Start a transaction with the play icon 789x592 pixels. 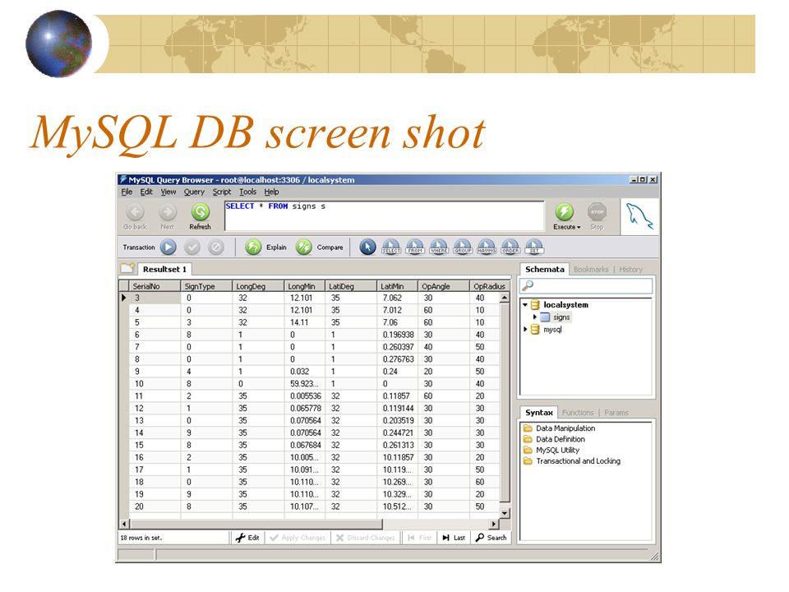(168, 247)
